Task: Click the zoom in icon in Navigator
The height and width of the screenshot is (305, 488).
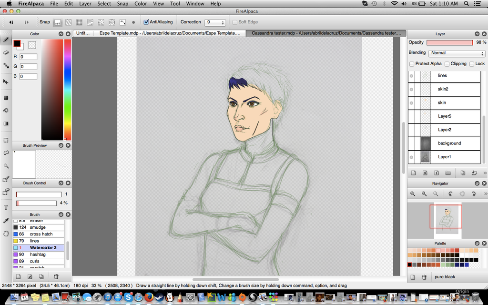Action: [x=412, y=194]
